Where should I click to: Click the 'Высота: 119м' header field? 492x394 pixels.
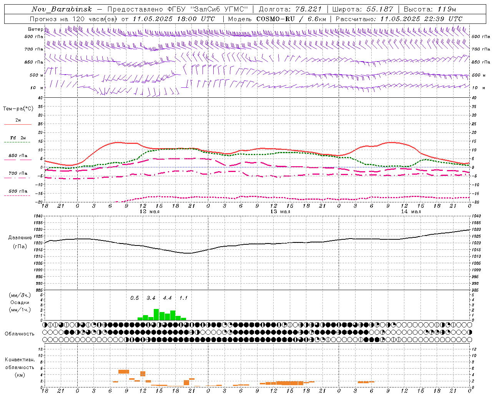[430, 9]
